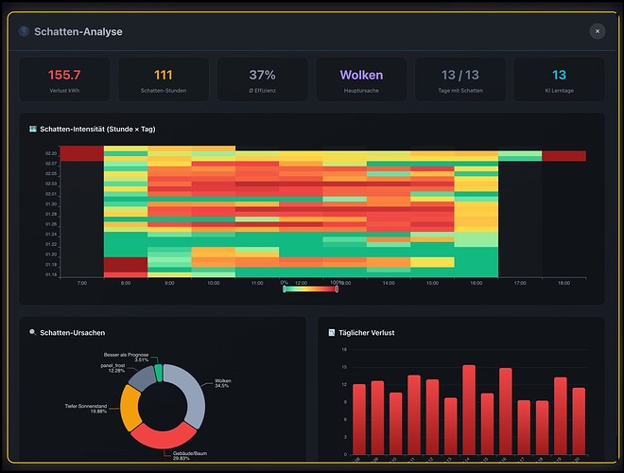Select the panel_frost donut segment
The image size is (624, 473).
click(144, 378)
